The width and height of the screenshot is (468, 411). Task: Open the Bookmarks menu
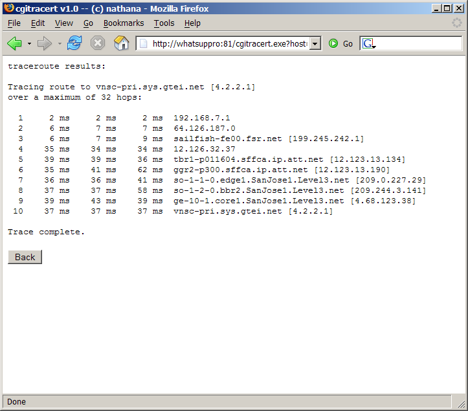click(x=124, y=23)
